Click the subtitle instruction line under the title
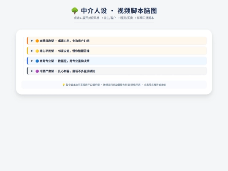Image resolution: width=228 pixels, height=171 pixels. 114,18
